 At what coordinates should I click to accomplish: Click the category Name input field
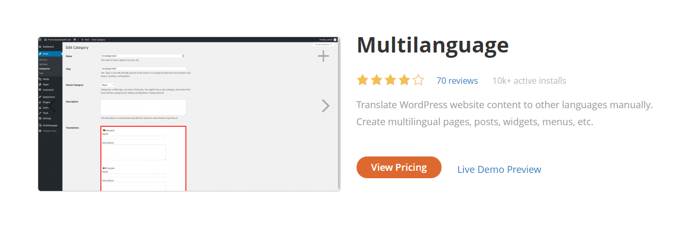coord(142,56)
